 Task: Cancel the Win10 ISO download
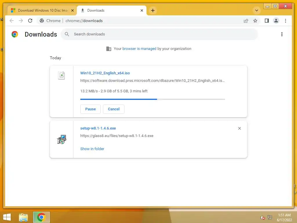[x=114, y=109]
